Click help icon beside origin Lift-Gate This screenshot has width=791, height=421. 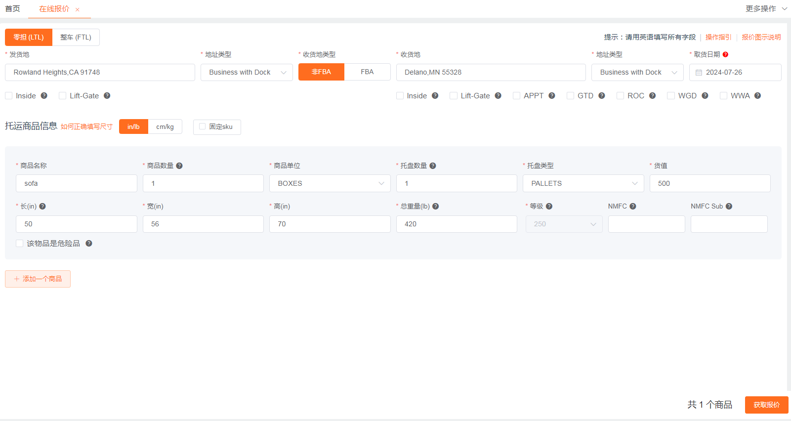point(107,96)
